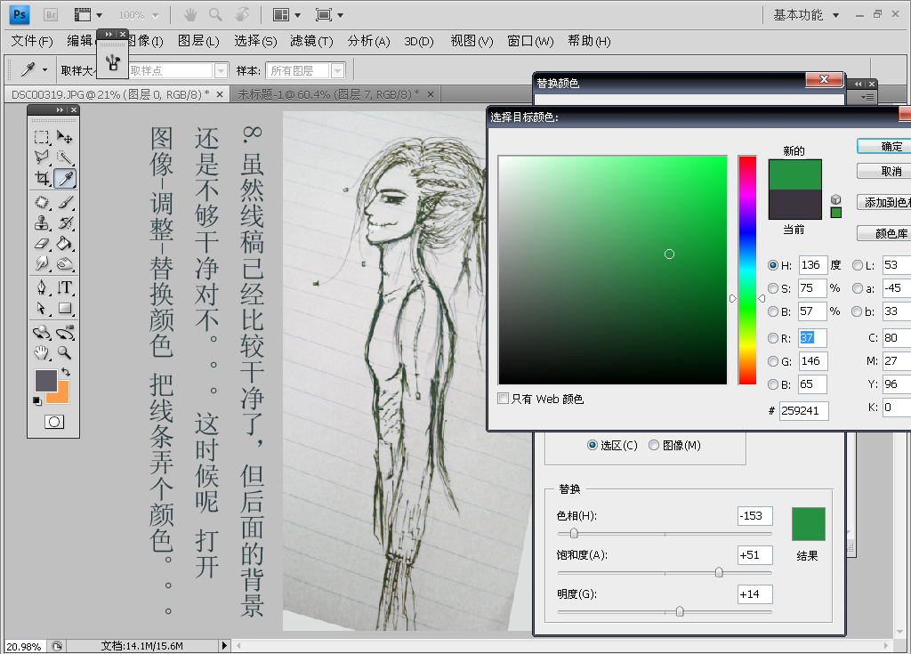Select the Crop tool in toolbox
911x654 pixels.
(x=42, y=179)
